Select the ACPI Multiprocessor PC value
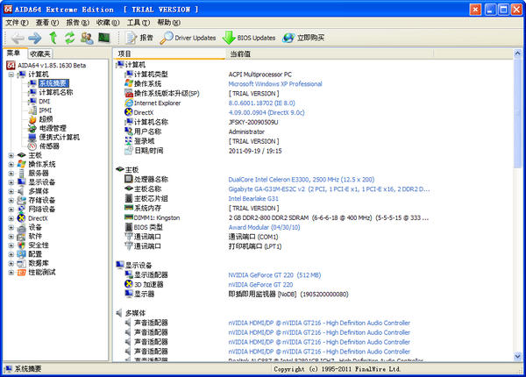526x377 pixels. click(x=260, y=75)
